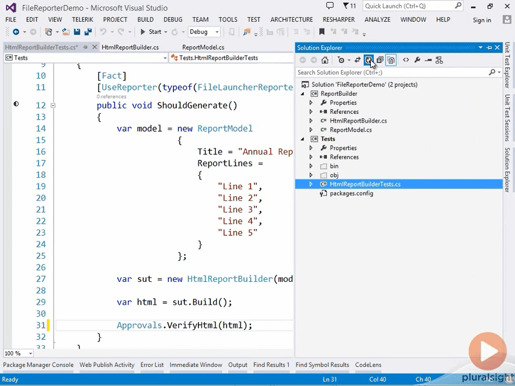The width and height of the screenshot is (515, 386).
Task: Click the View Class Diagram icon
Action: coord(439,60)
